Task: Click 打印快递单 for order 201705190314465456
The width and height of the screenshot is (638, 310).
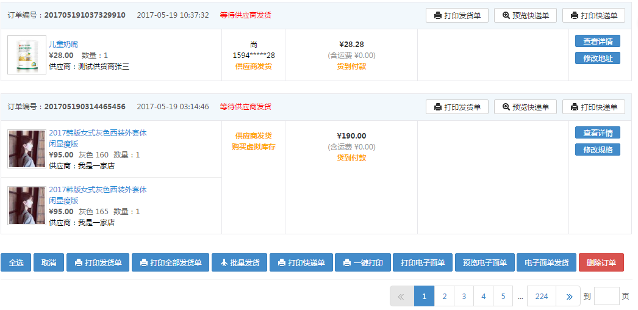Action: point(593,107)
